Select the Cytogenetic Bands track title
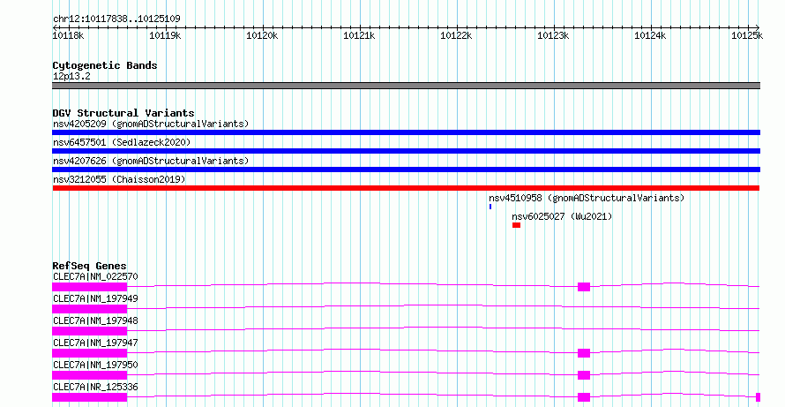785x407 pixels. click(x=105, y=65)
